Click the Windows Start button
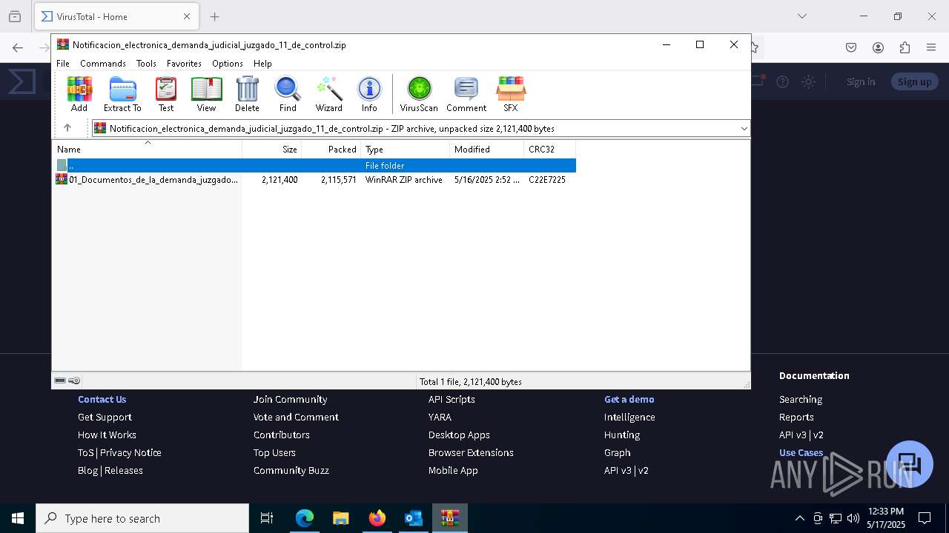 tap(18, 518)
